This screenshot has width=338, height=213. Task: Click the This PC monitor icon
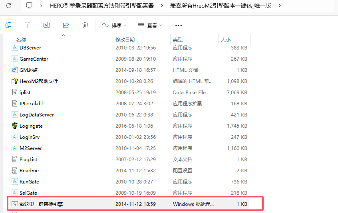point(29,6)
